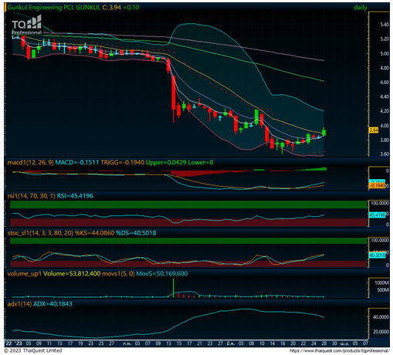Click the green MACD histogram bars at right
The height and width of the screenshot is (355, 393).
[311, 169]
